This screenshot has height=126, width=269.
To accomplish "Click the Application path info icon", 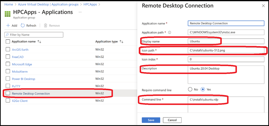I will [x=169, y=32].
